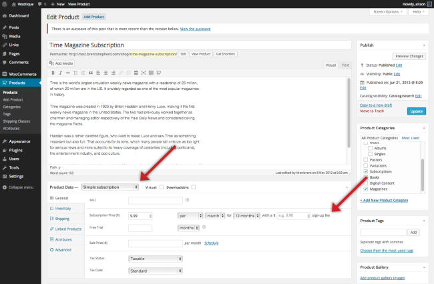Tick the Downloadable checkbox
434x284 pixels.
click(x=193, y=187)
